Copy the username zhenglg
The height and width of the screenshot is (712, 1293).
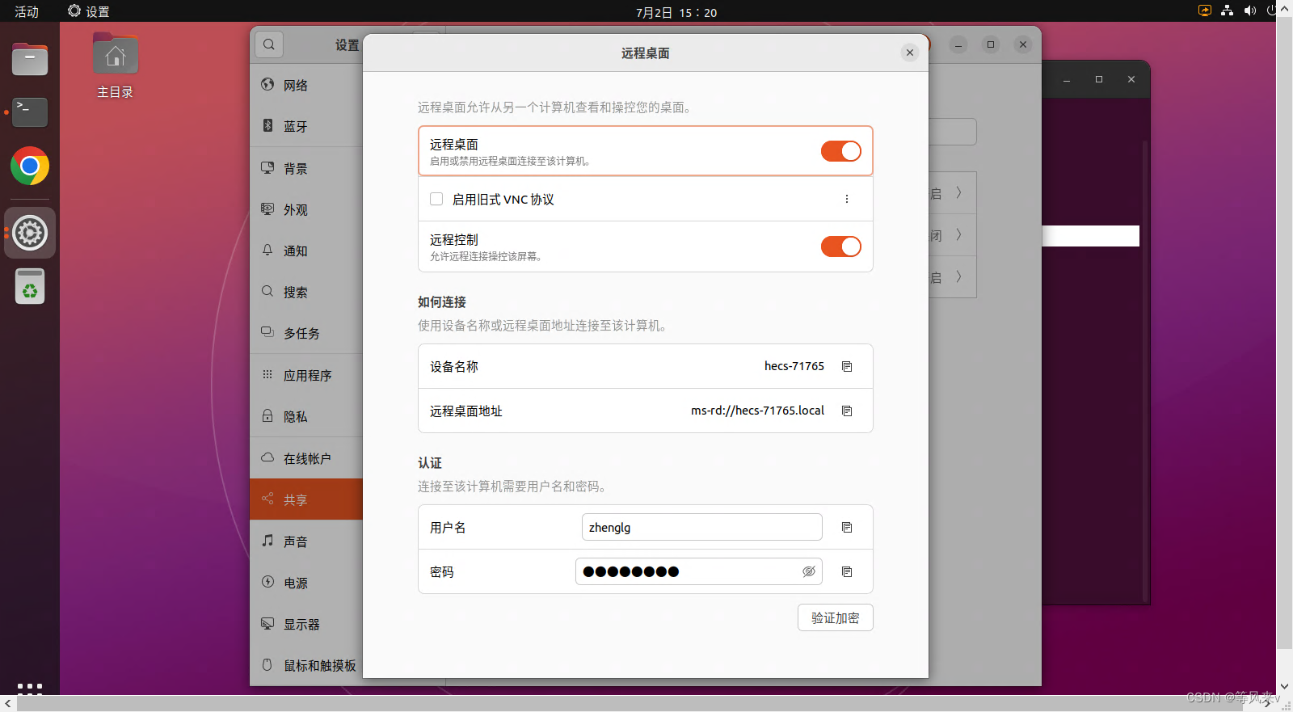point(847,527)
